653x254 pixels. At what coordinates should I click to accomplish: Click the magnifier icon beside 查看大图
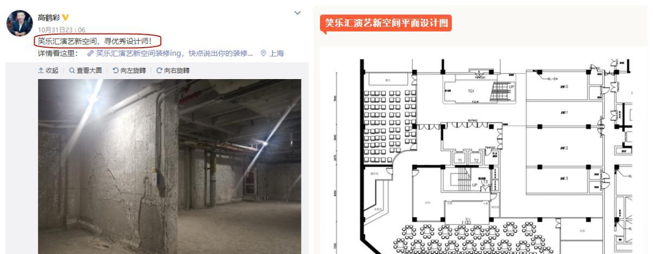72,71
